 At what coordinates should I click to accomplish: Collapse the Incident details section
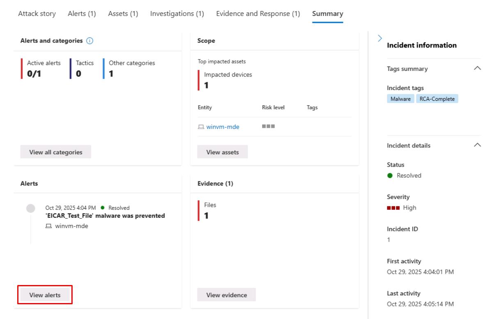(x=477, y=145)
